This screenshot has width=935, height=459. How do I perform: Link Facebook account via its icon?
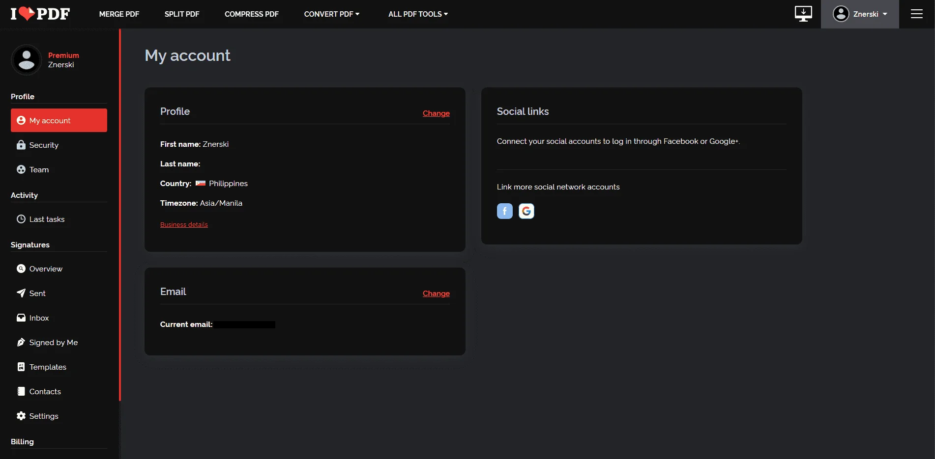(x=505, y=211)
